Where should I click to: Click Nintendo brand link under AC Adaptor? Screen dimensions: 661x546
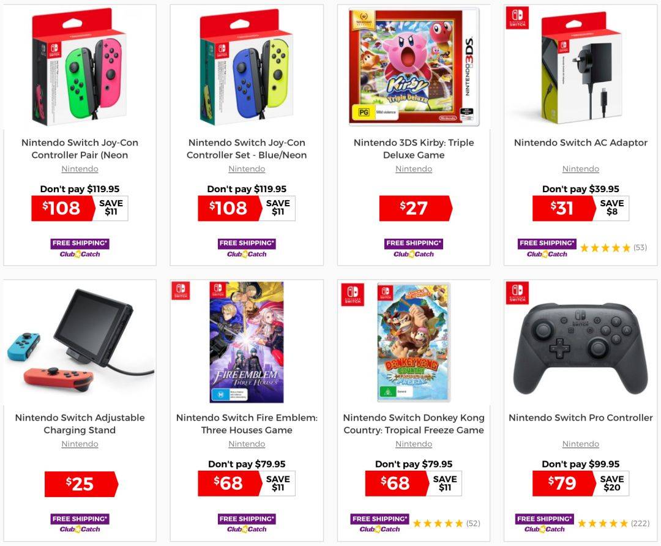click(580, 169)
